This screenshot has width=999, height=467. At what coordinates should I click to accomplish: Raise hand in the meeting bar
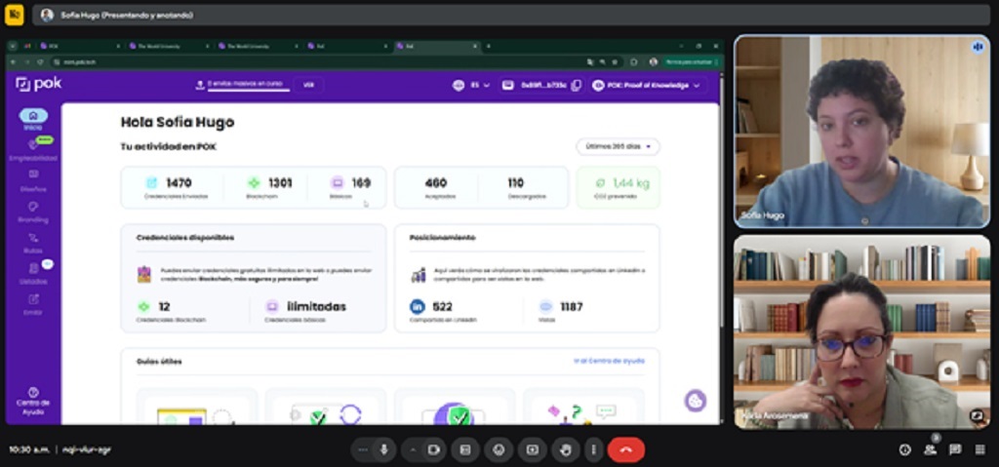click(x=565, y=449)
